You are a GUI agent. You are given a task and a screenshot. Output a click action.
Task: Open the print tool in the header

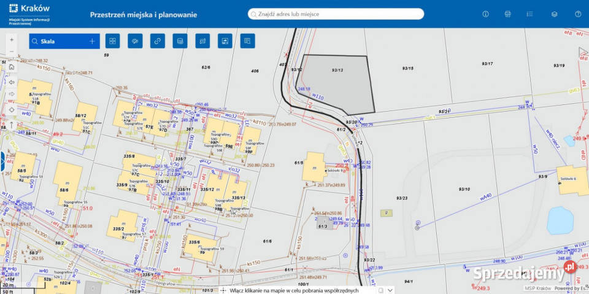[508, 14]
